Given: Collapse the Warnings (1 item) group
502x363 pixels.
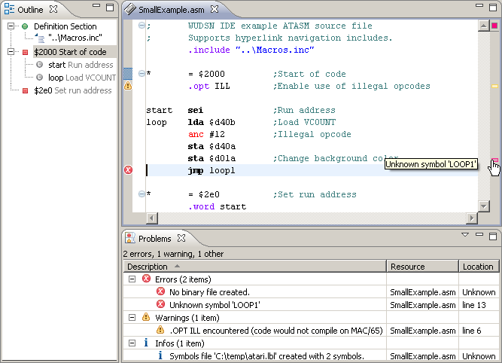Looking at the screenshot, I should click(x=132, y=318).
